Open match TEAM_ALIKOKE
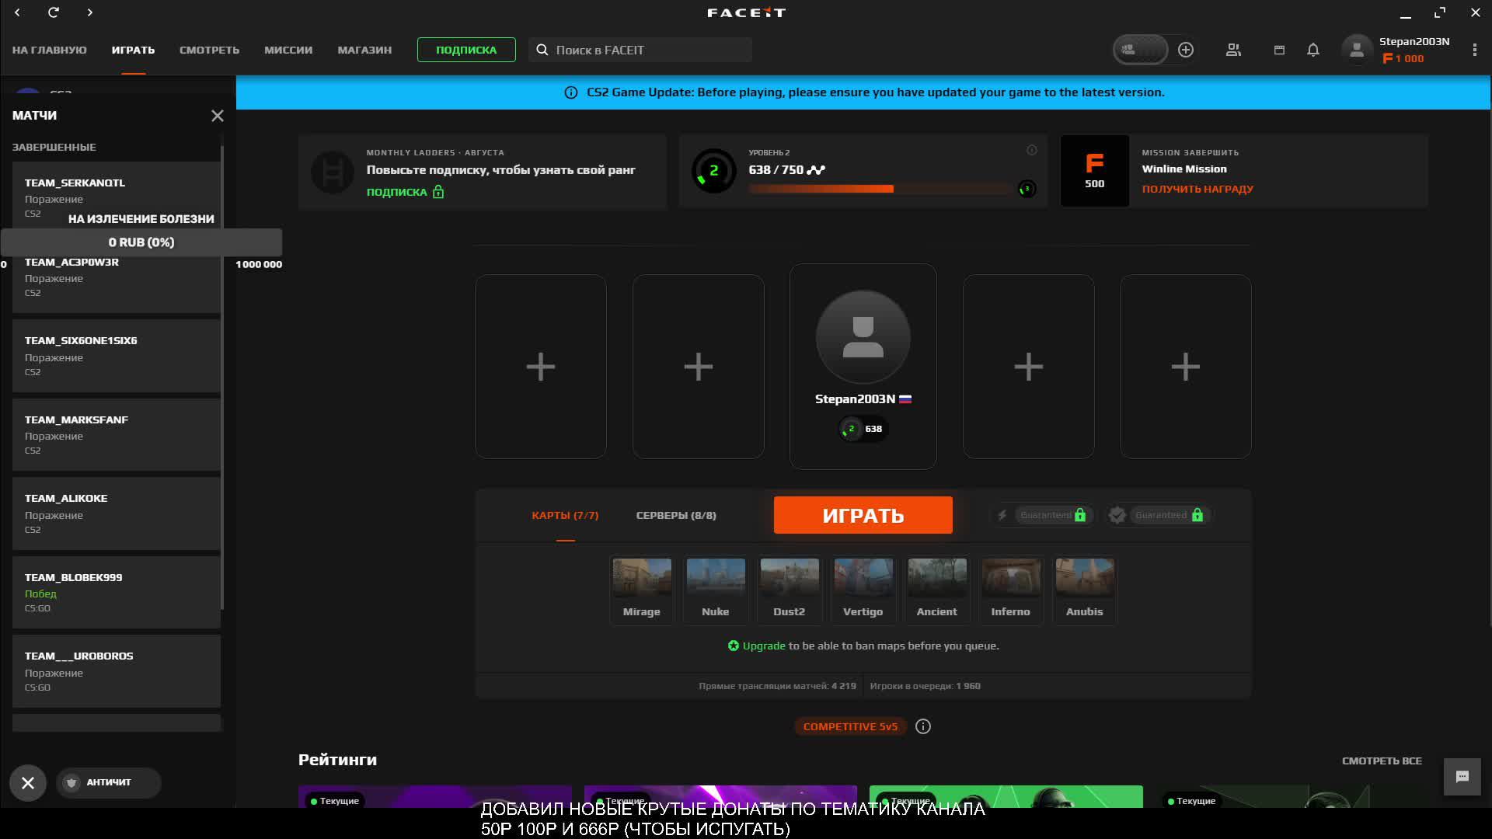Screen dimensions: 1492x839 pyautogui.click(x=117, y=513)
